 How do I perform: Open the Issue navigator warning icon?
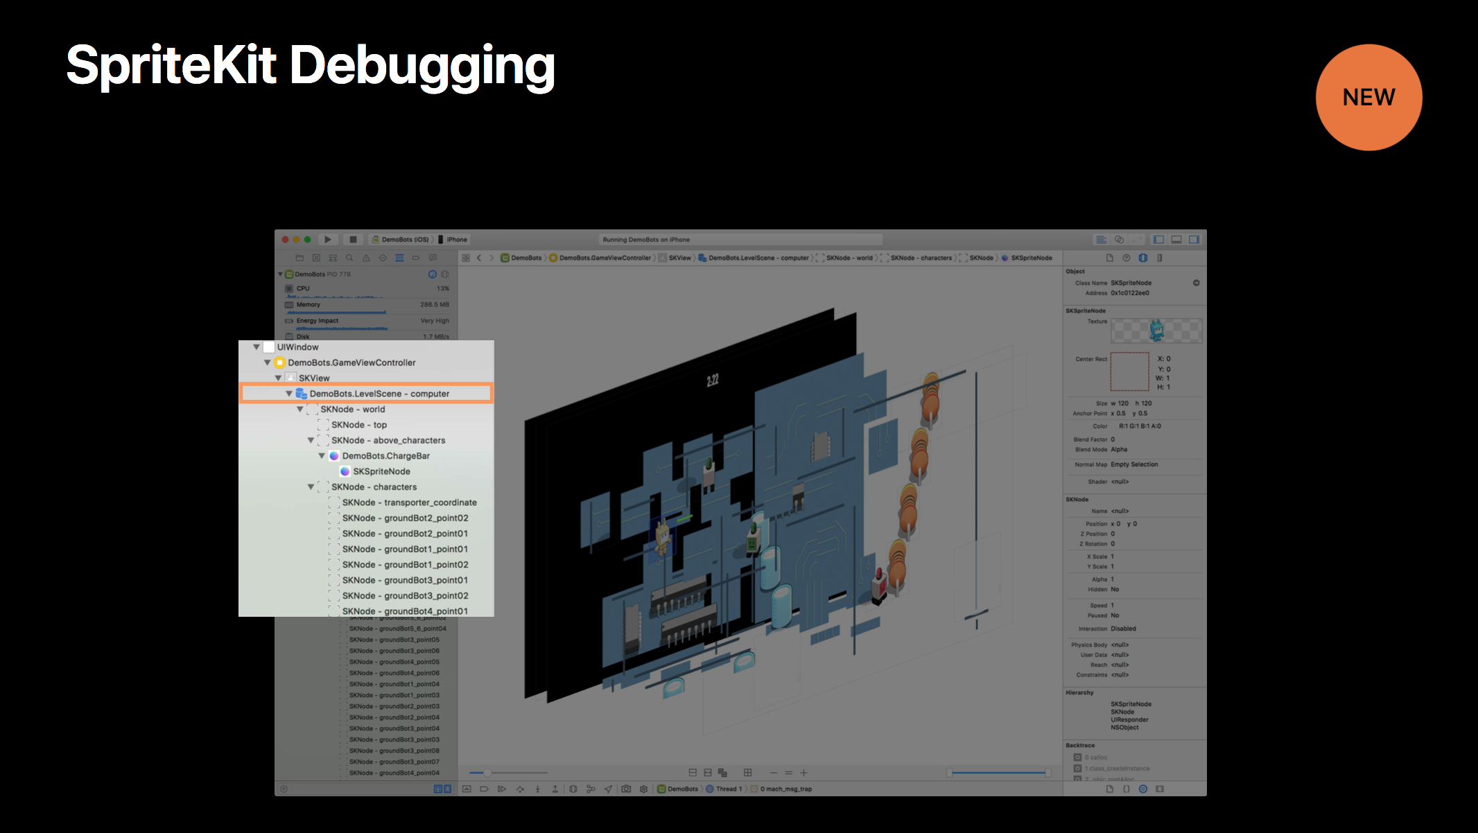pyautogui.click(x=366, y=258)
